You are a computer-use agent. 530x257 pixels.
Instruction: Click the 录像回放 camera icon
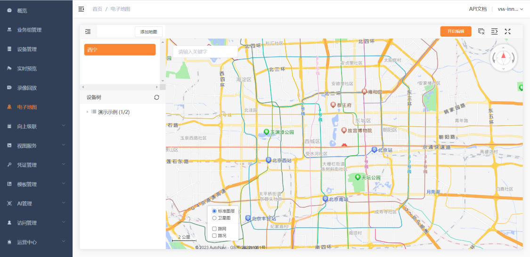9,88
